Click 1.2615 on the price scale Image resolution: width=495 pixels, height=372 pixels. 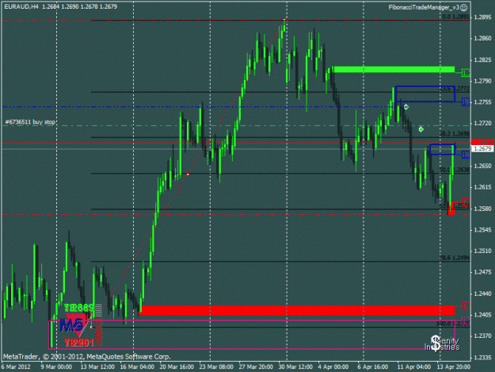tap(482, 187)
